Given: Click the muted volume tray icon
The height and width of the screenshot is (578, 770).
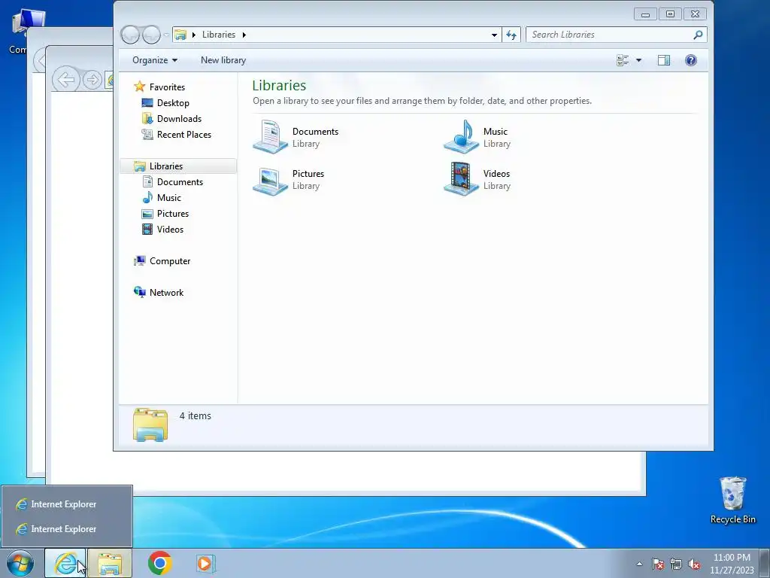Looking at the screenshot, I should pyautogui.click(x=694, y=564).
